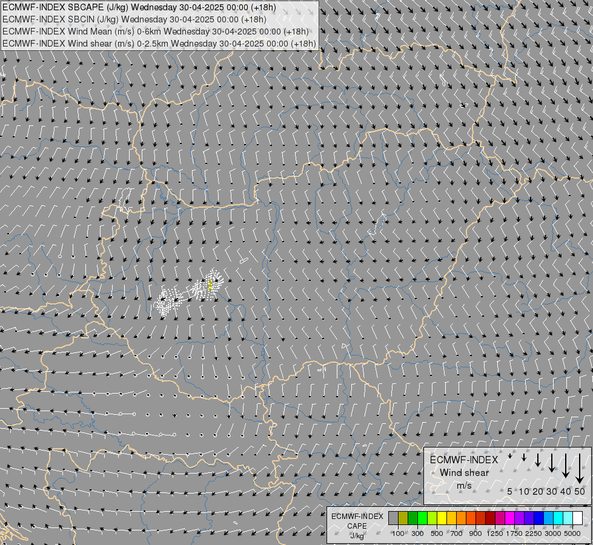Click the 'CAPE' legend label

(x=357, y=526)
